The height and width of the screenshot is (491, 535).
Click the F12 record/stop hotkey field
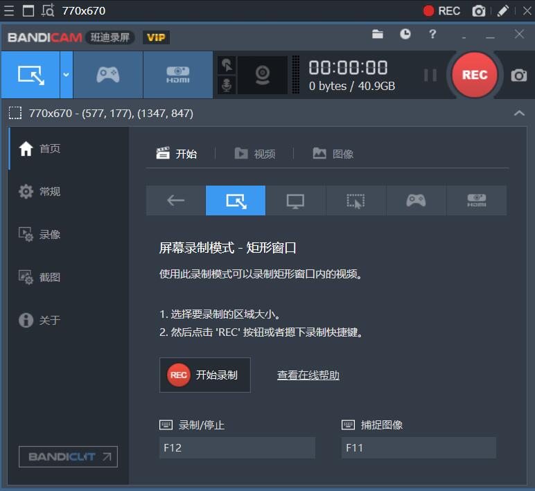click(x=237, y=447)
